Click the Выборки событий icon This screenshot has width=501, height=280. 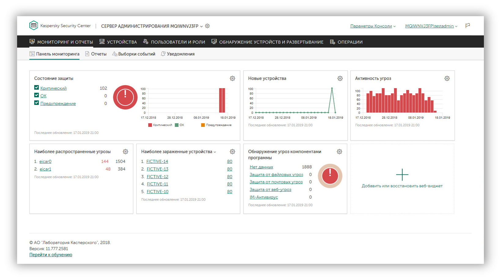tap(115, 54)
